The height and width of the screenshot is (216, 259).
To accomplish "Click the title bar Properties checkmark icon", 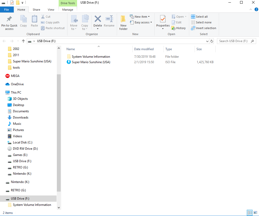I will 12,3.
